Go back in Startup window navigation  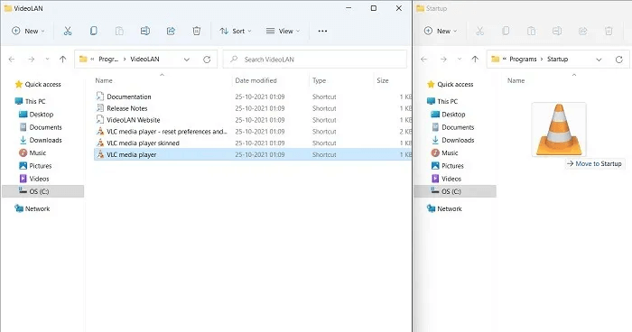[424, 60]
